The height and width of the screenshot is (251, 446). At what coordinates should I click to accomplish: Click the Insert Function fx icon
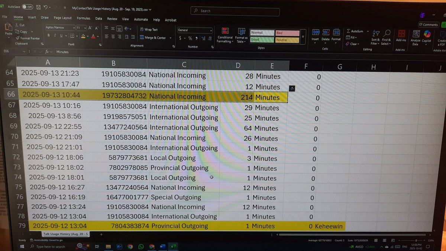tap(47, 52)
